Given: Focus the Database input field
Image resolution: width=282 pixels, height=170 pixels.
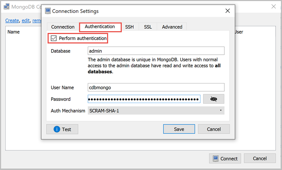Looking at the screenshot, I should pyautogui.click(x=156, y=51).
